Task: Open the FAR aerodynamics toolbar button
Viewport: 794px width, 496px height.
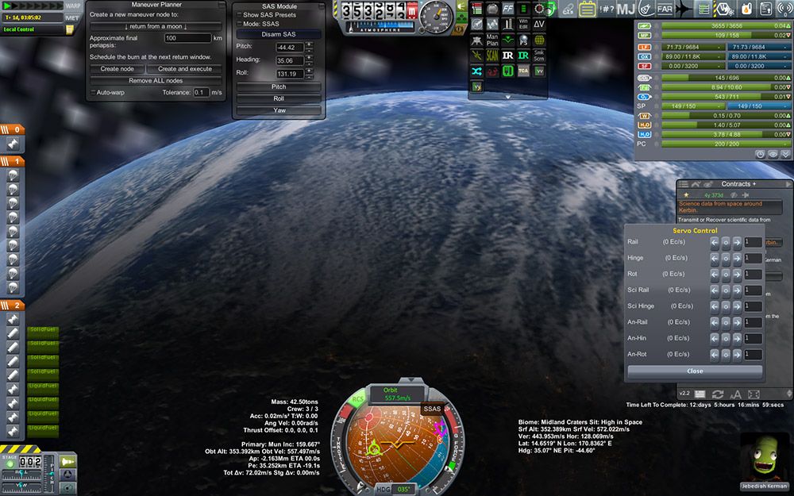Action: (x=665, y=9)
